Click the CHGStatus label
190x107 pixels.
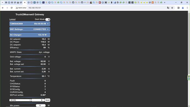coord(15,84)
